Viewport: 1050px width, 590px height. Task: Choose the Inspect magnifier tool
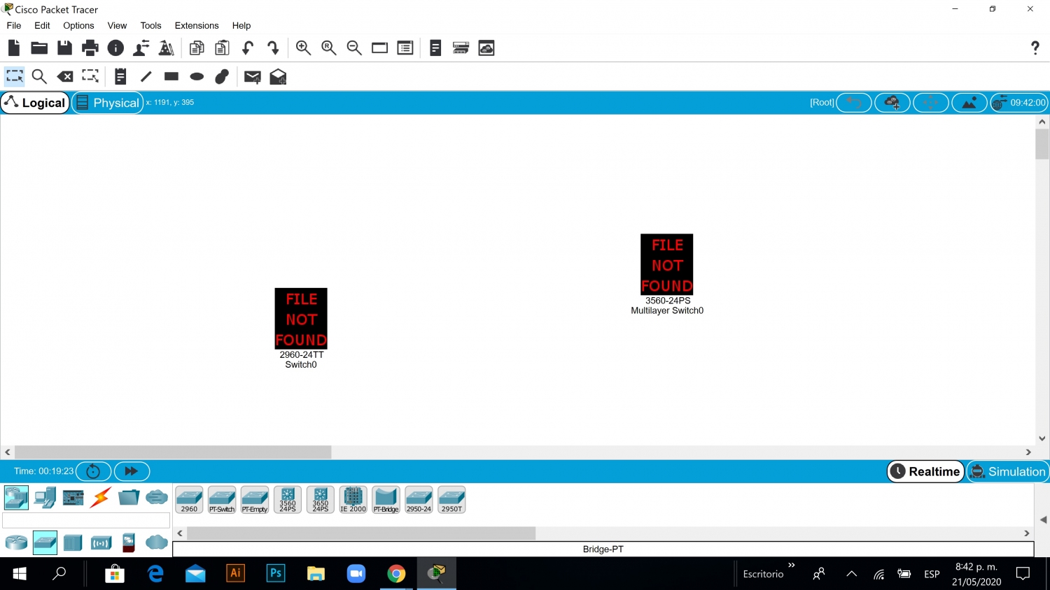[x=39, y=76]
